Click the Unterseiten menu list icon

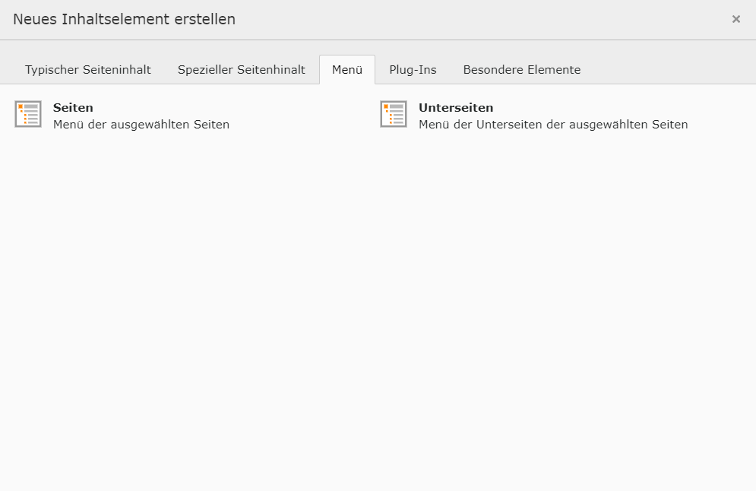[x=394, y=114]
